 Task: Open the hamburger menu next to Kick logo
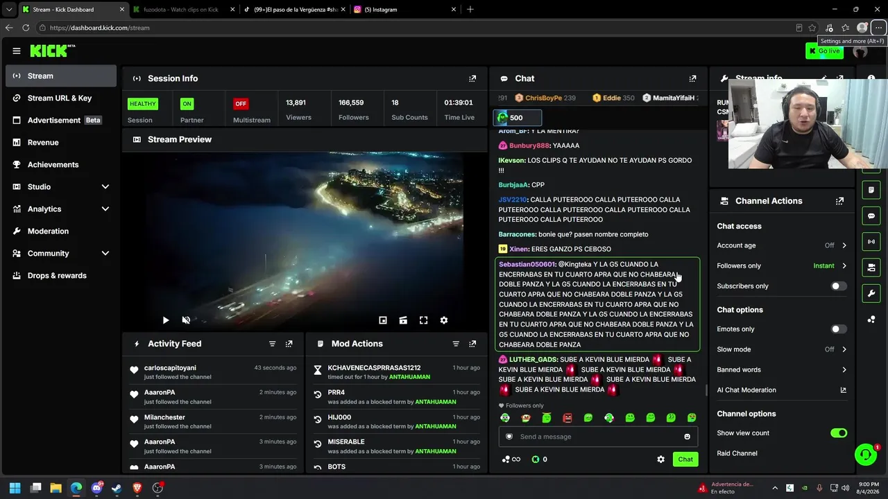[x=17, y=51]
